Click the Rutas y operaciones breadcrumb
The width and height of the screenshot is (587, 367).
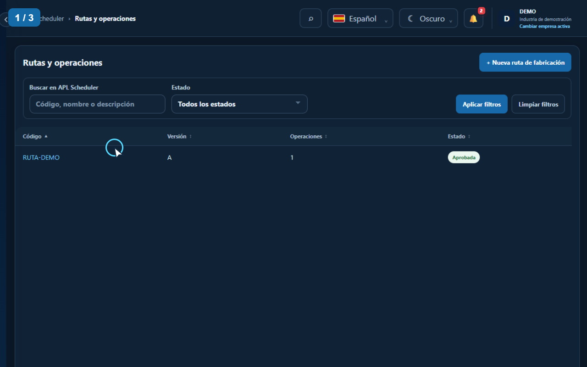click(105, 19)
